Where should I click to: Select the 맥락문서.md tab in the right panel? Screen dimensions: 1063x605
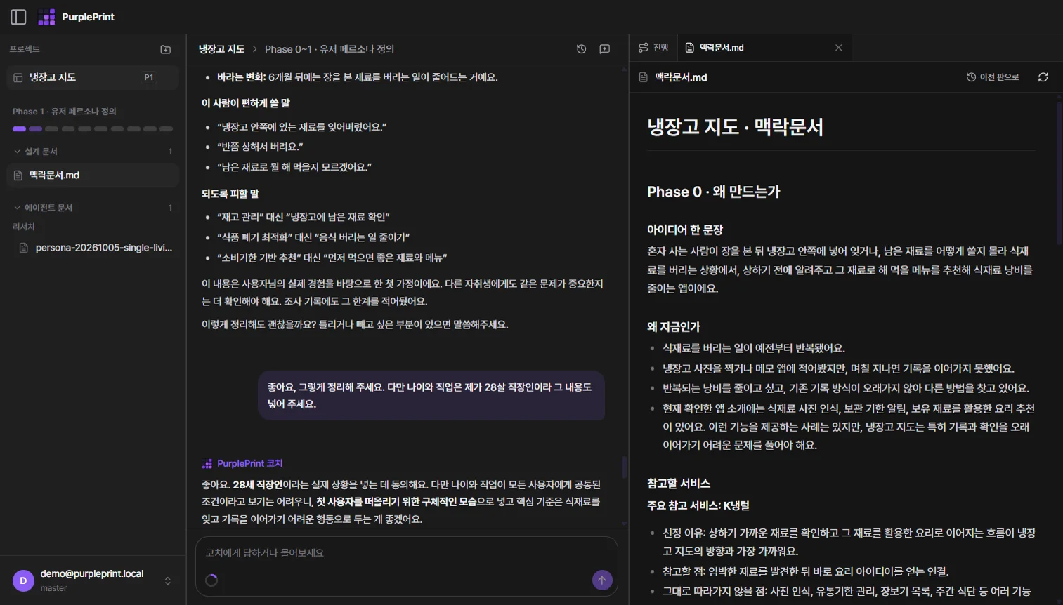[x=764, y=48]
